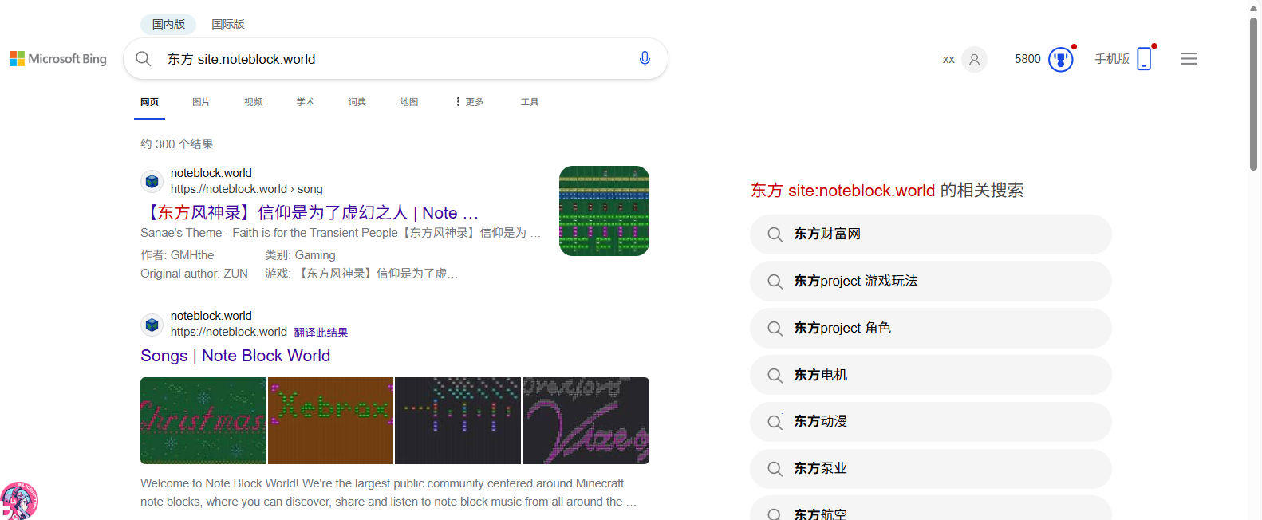This screenshot has width=1262, height=520.
Task: Click the search icon beside 东方财富网
Action: pos(775,234)
